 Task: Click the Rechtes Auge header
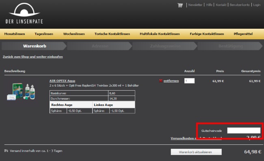[x=62, y=105]
